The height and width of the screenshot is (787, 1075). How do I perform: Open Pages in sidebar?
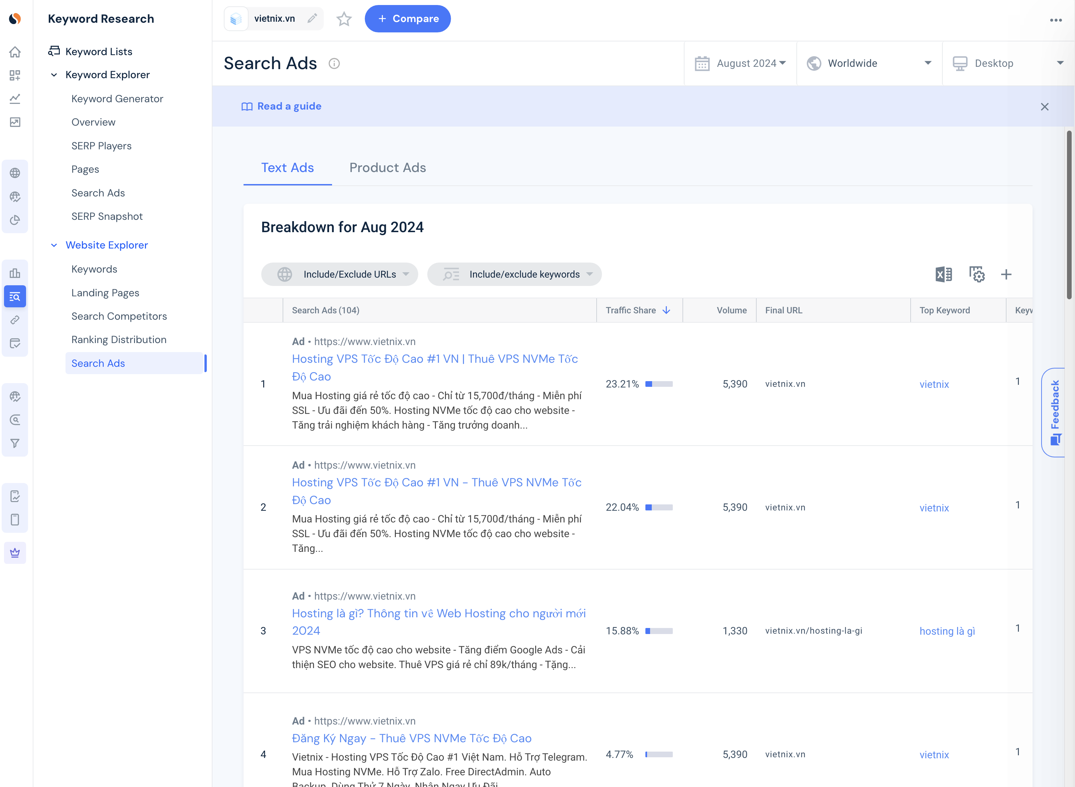coord(85,170)
